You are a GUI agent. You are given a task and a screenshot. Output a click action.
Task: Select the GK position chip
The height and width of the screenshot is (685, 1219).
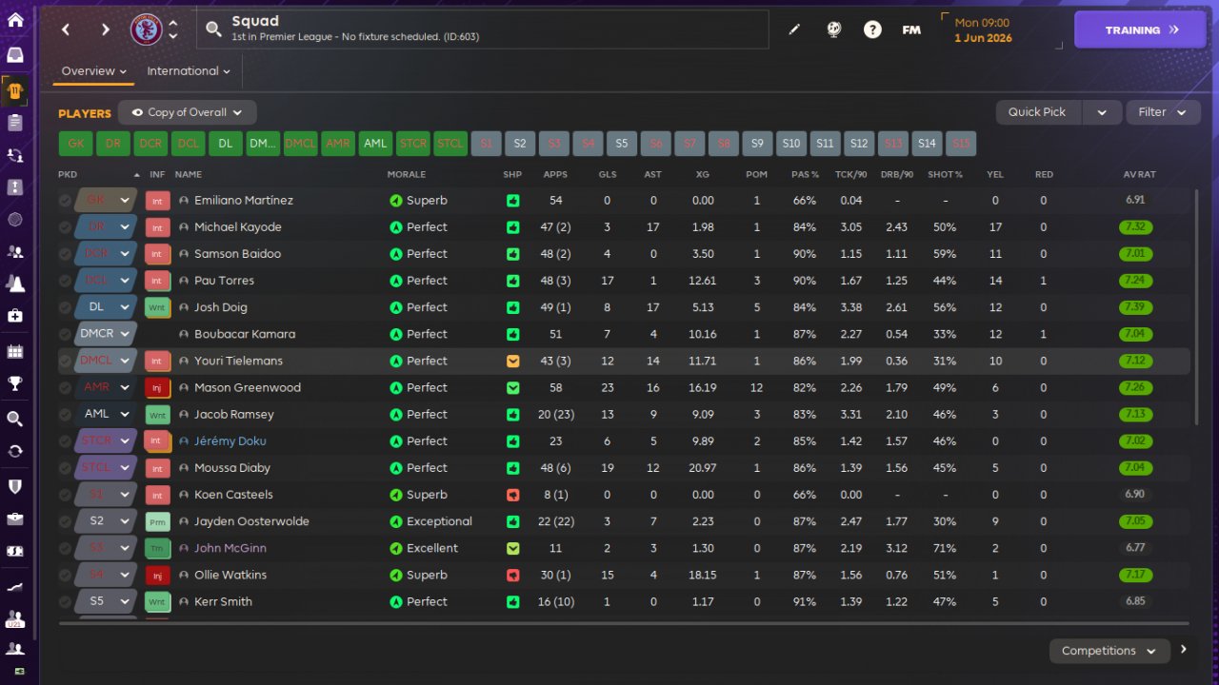76,144
